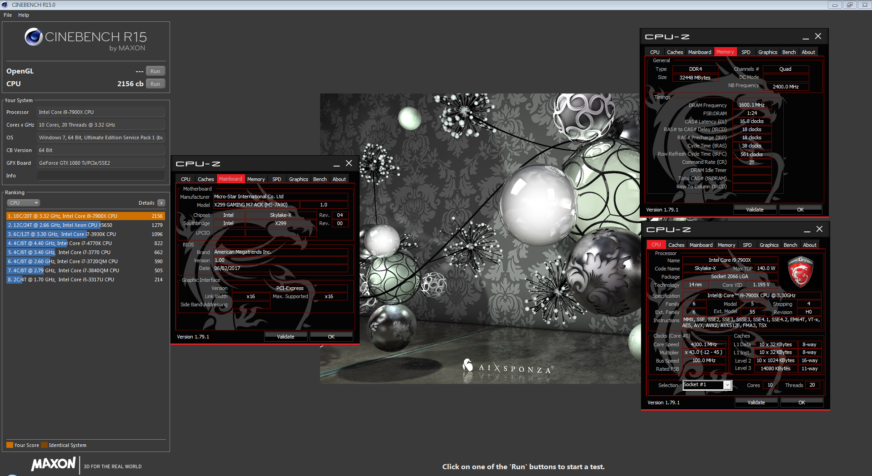Viewport: 872px width, 476px height.
Task: Run the OpenGL benchmark
Action: click(x=155, y=71)
